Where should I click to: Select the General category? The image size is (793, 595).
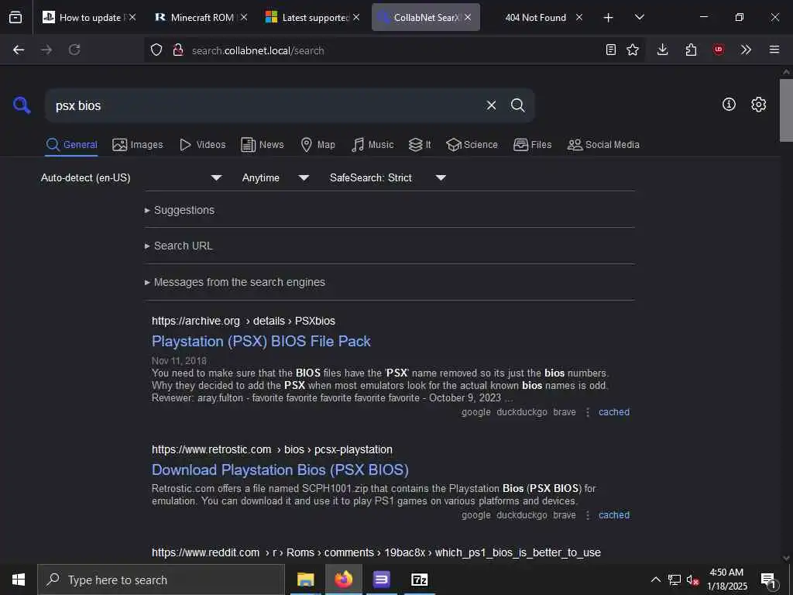[x=71, y=145]
